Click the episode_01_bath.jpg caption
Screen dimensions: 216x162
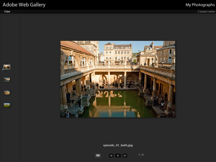pos(118,145)
